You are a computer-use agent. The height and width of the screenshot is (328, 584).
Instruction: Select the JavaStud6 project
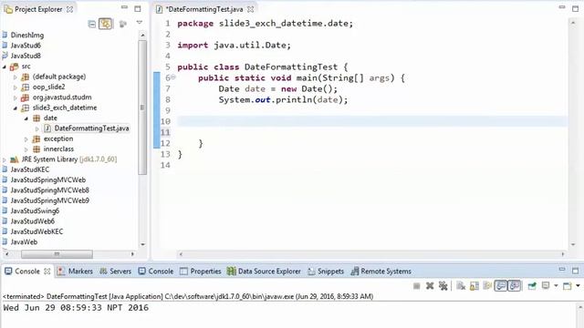coord(26,46)
